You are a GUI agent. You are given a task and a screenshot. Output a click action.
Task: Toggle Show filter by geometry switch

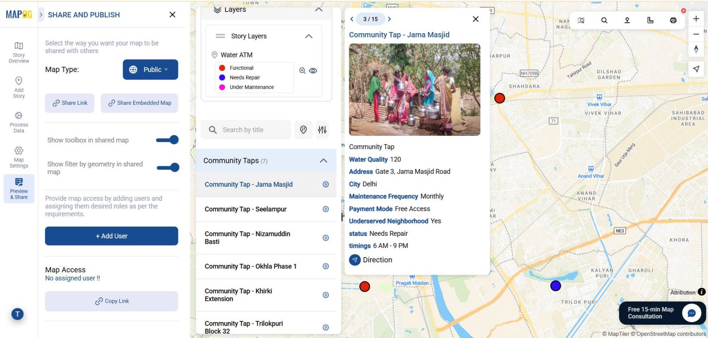[x=168, y=167]
